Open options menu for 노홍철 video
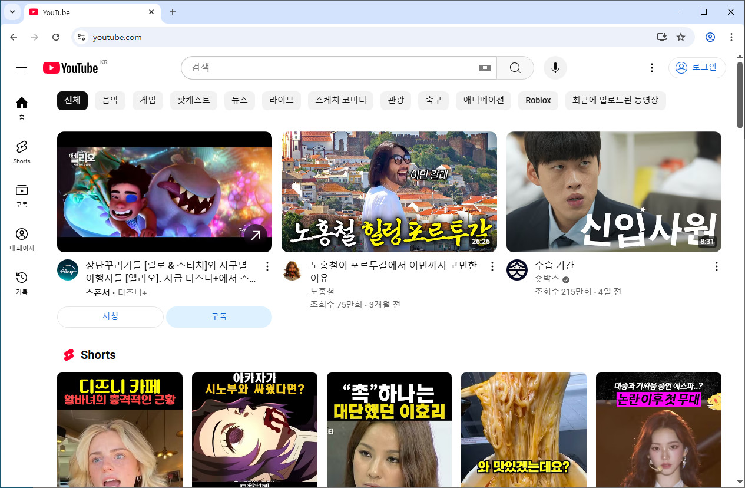 pos(492,266)
